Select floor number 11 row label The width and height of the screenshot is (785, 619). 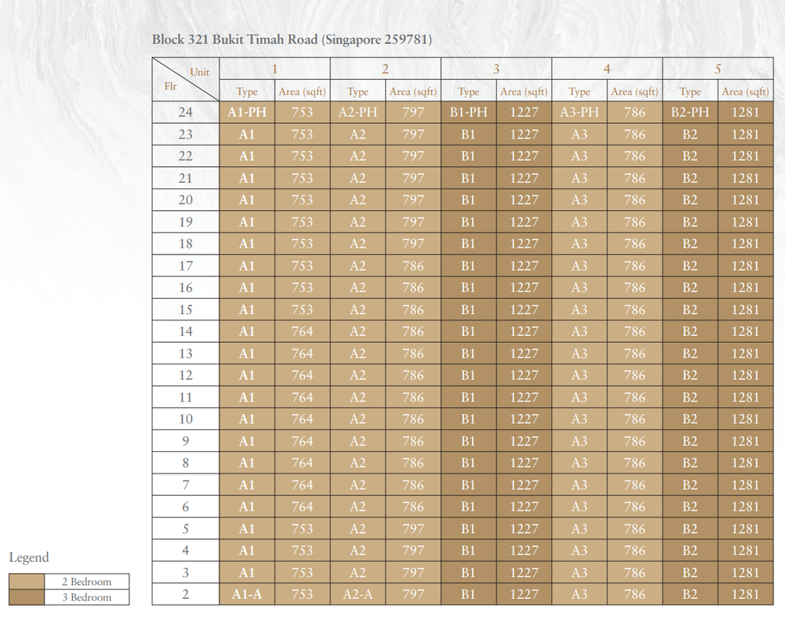(186, 397)
